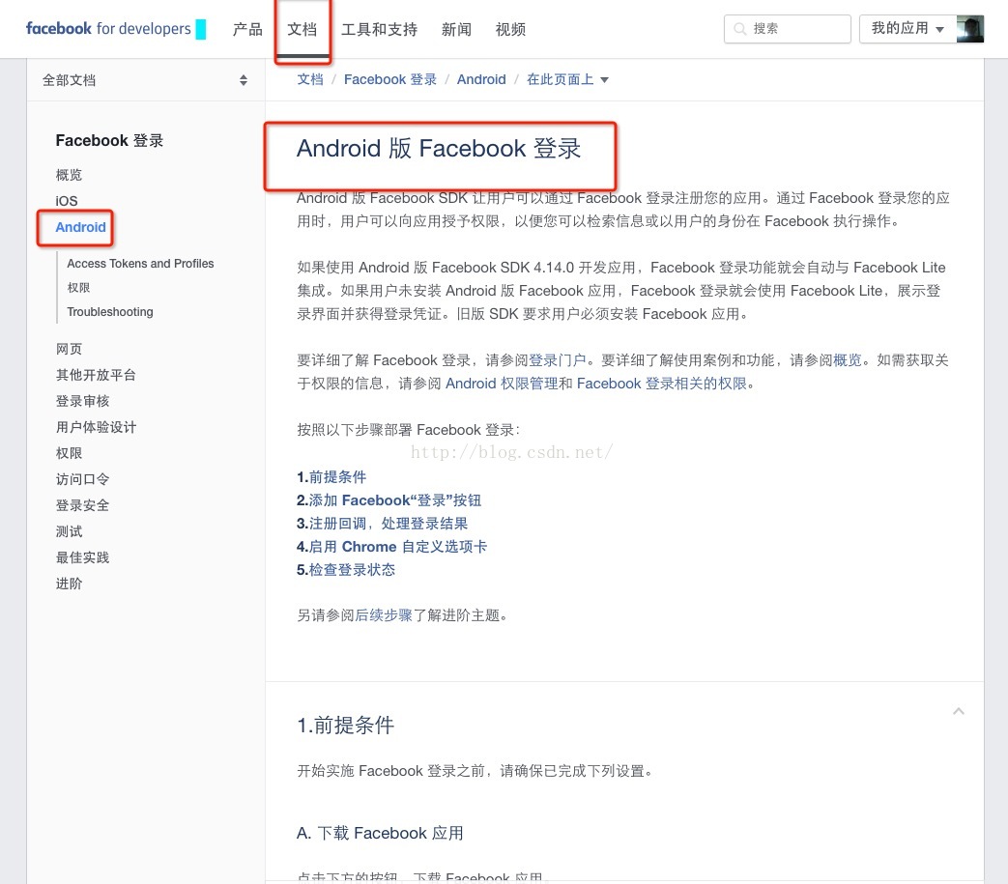Open 登录安全 in the sidebar

pyautogui.click(x=82, y=505)
